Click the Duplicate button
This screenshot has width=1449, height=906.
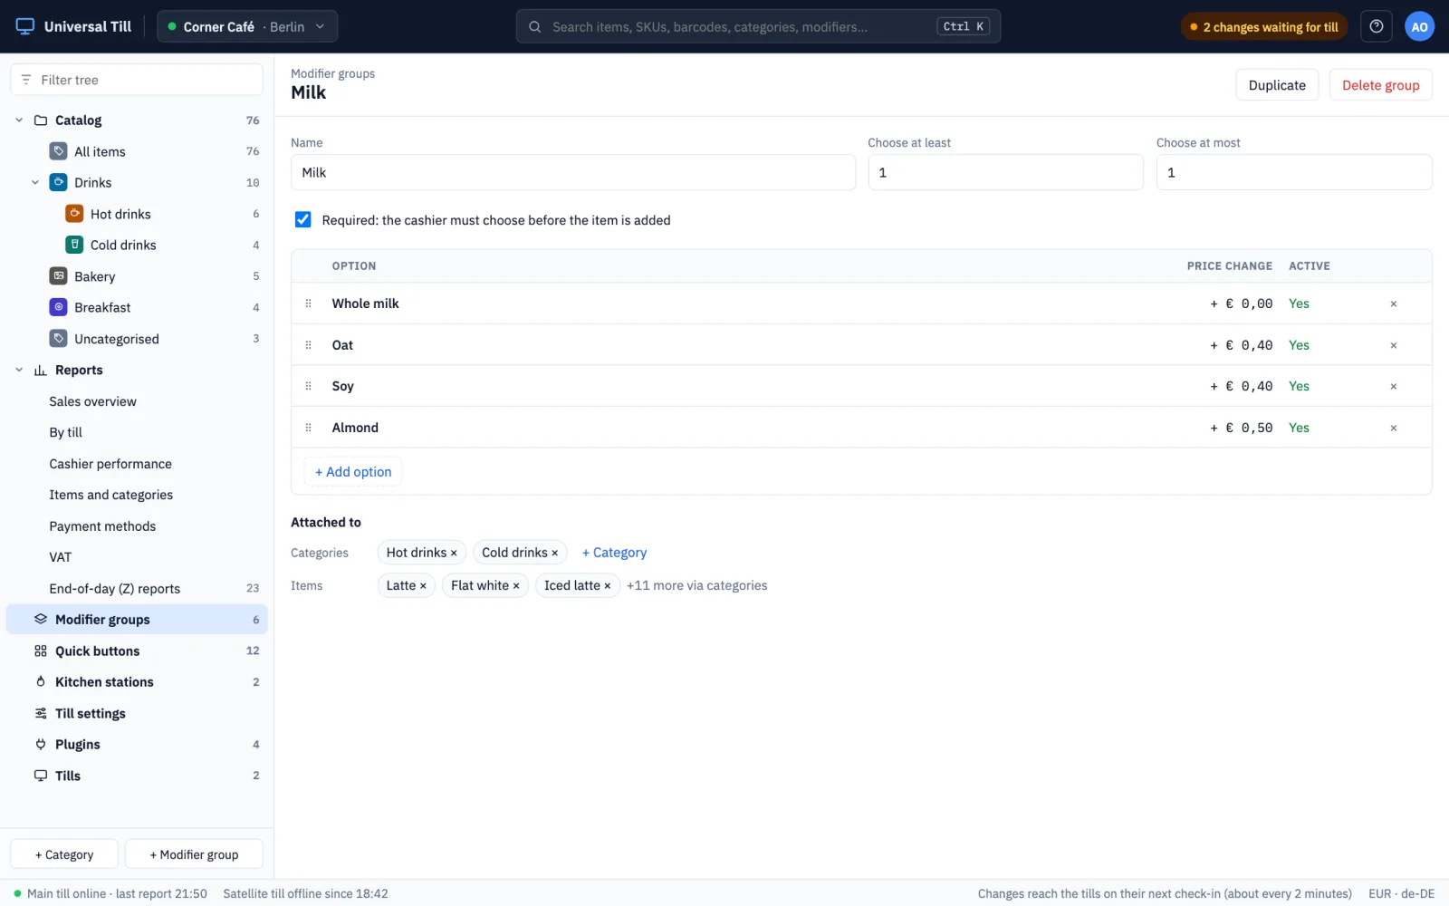1277,85
